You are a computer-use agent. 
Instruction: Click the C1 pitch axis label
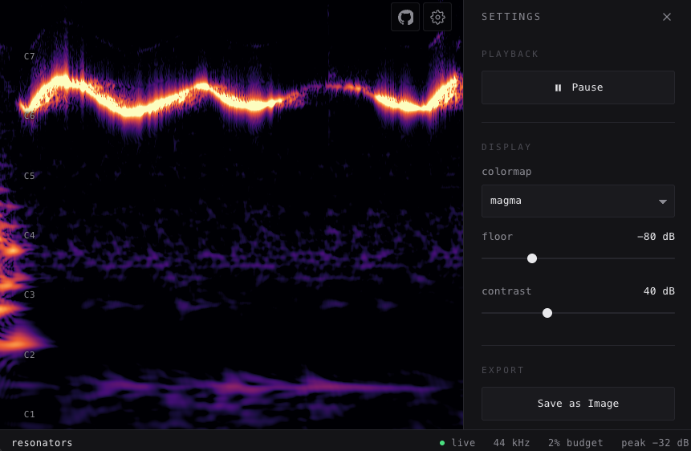30,414
